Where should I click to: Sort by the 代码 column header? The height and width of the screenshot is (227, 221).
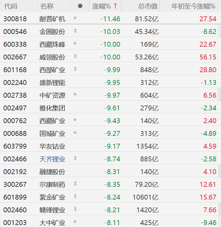[11, 6]
